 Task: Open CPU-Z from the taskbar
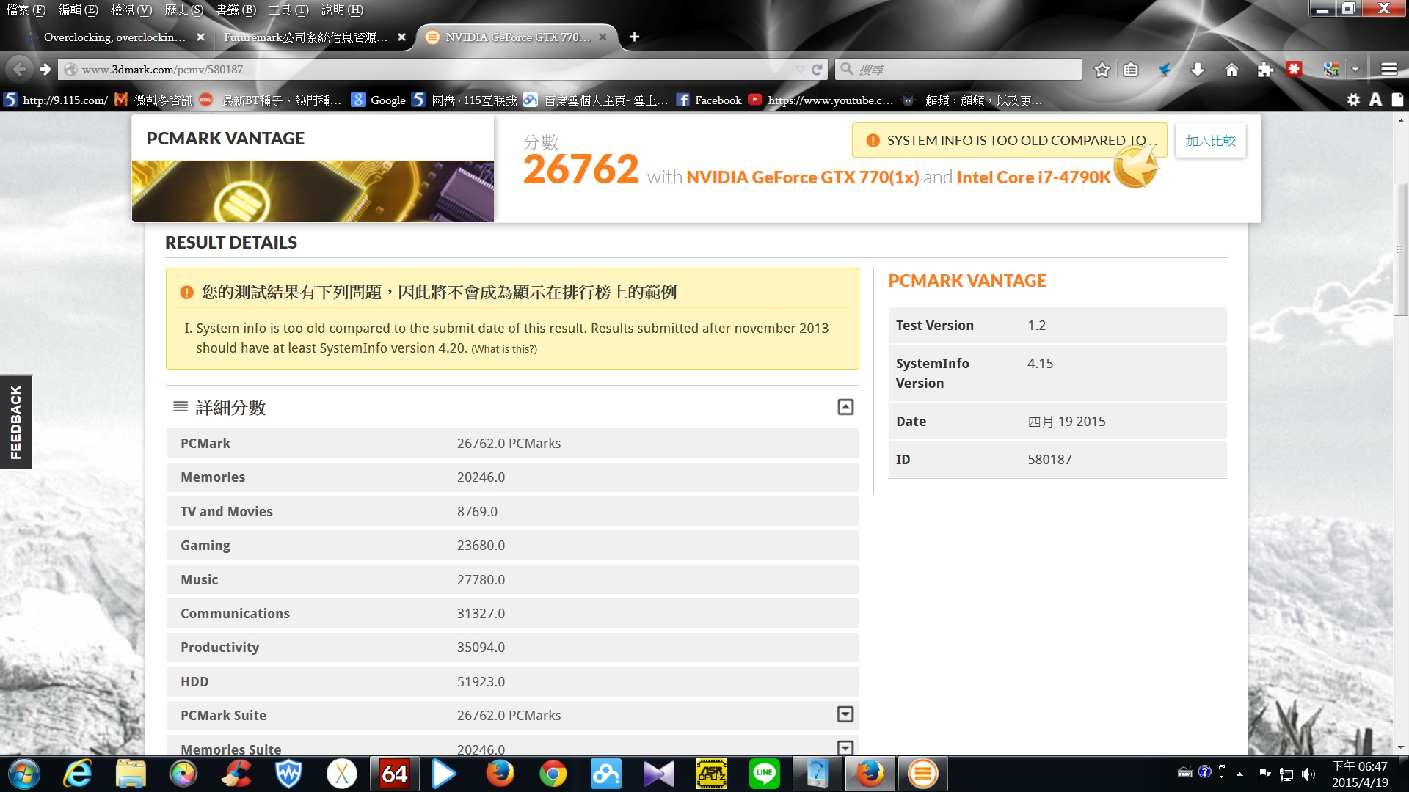point(712,774)
